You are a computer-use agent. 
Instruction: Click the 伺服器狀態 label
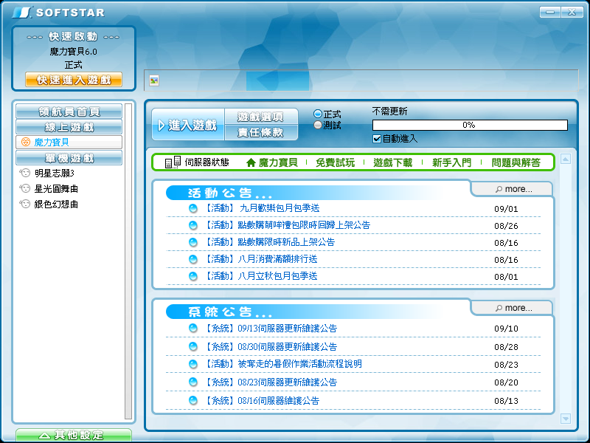point(206,162)
